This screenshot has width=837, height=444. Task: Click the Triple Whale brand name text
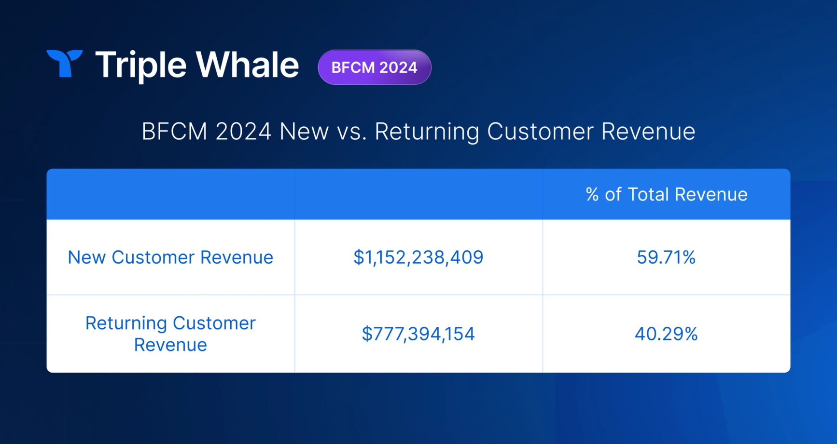tap(197, 65)
